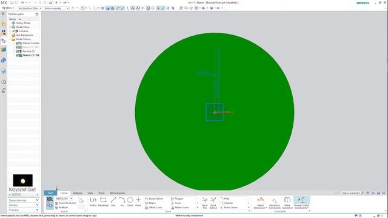The height and width of the screenshot is (218, 388).
Task: Select User Expressions in Part Navigator
Action: pyautogui.click(x=24, y=35)
